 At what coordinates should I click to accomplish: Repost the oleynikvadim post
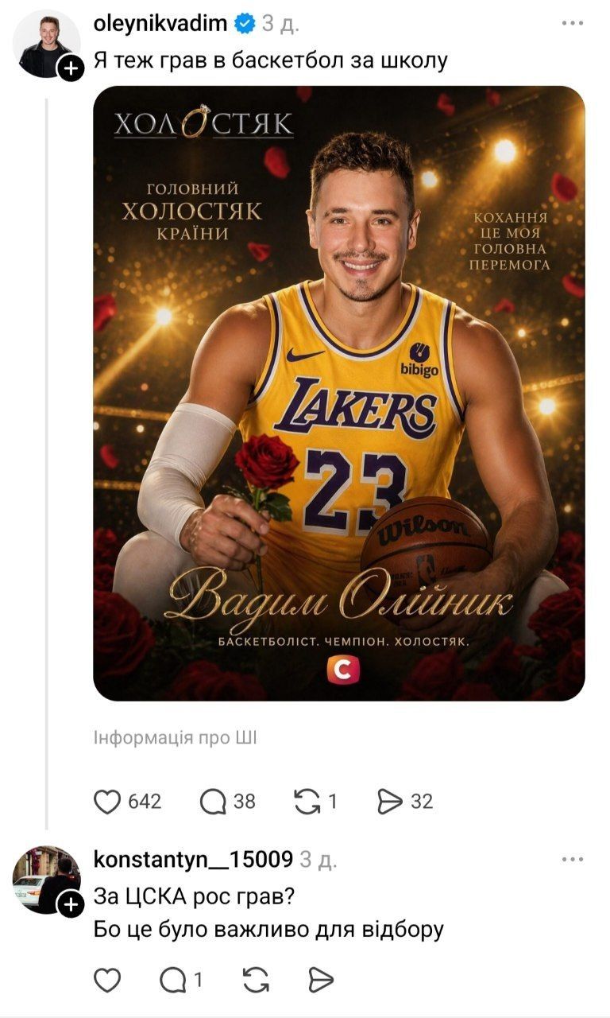307,802
